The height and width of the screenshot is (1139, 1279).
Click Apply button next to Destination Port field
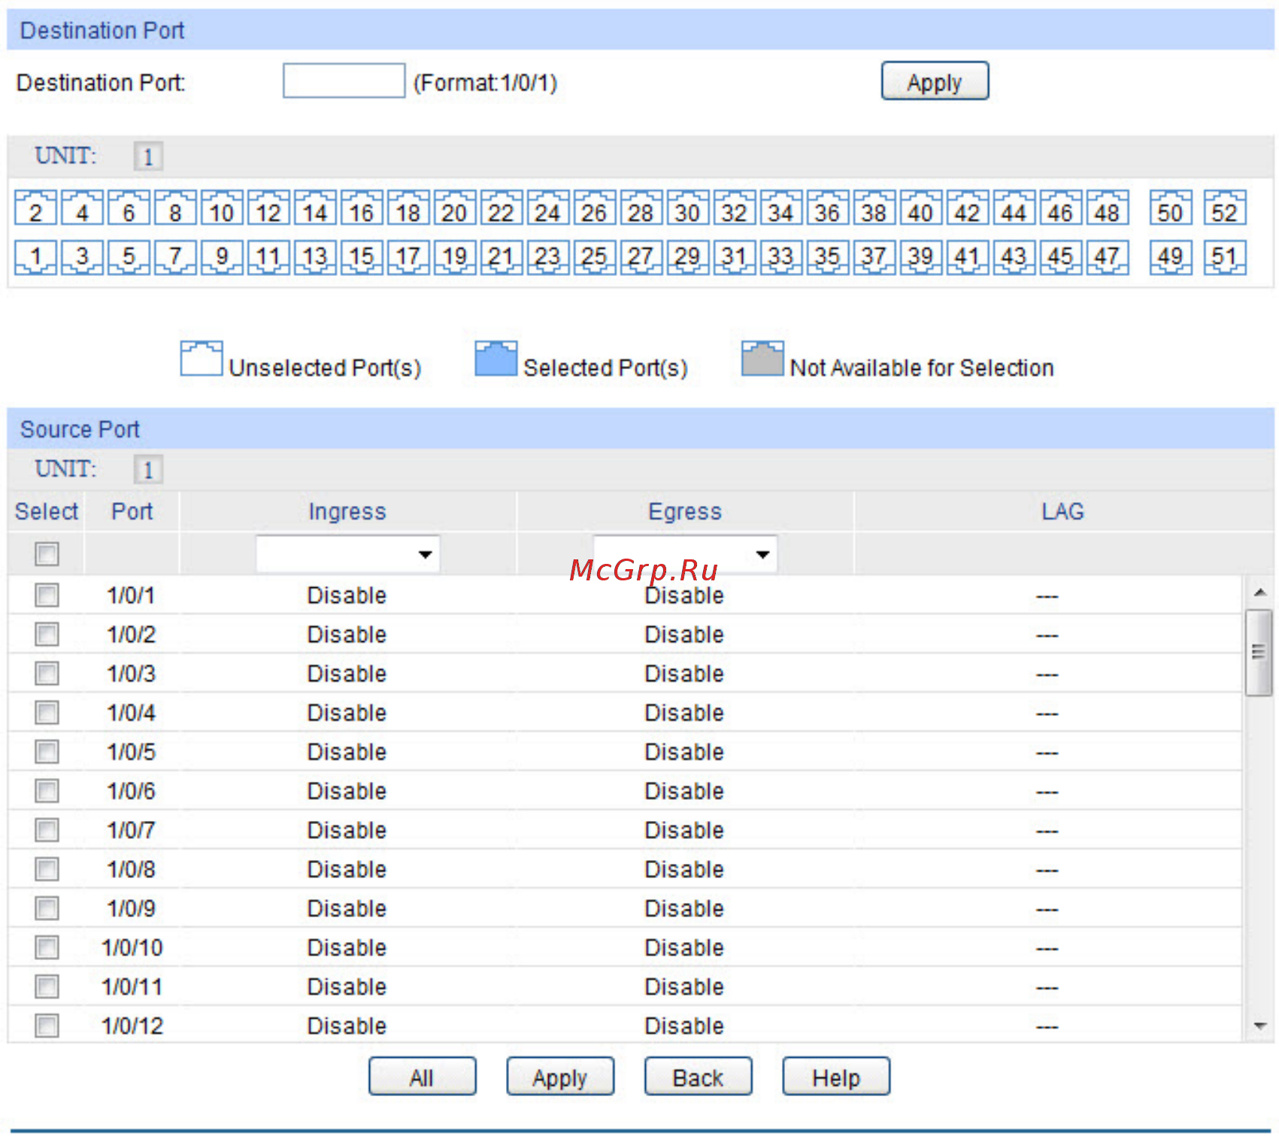pos(935,81)
